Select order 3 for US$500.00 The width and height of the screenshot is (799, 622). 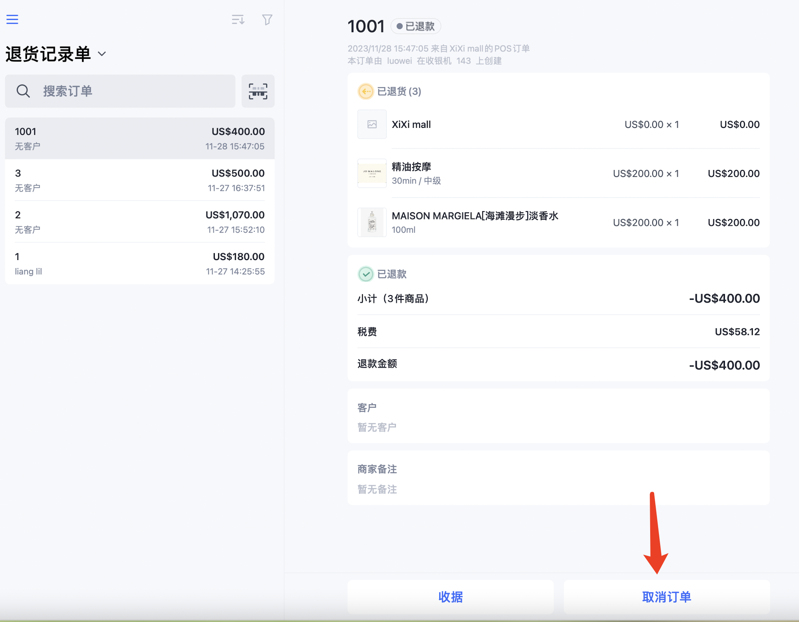point(140,180)
